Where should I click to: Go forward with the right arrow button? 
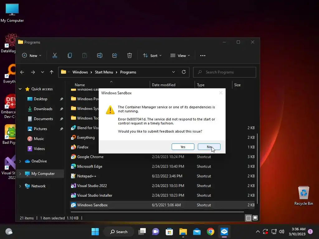tap(33, 72)
